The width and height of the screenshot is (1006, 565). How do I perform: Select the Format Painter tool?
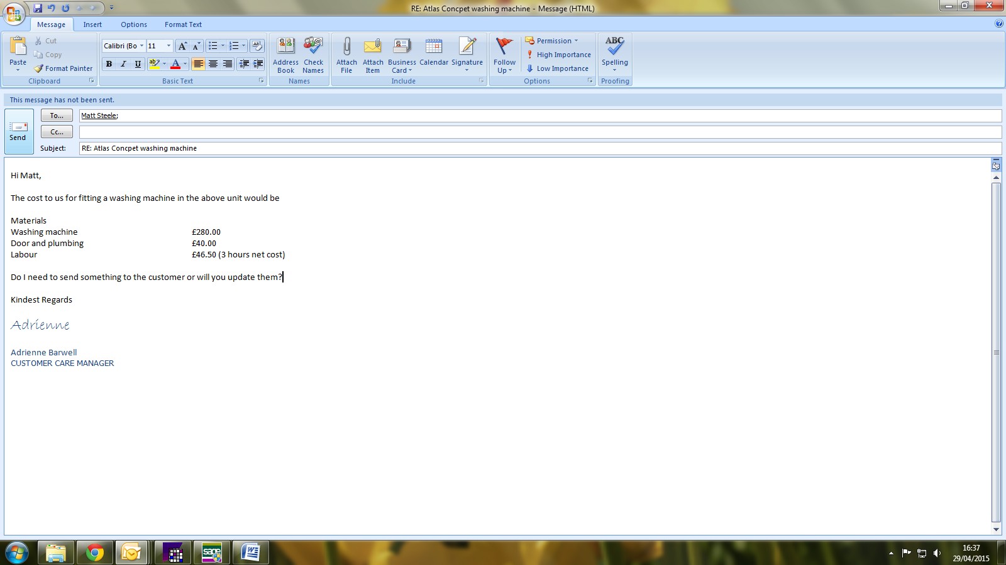click(64, 68)
